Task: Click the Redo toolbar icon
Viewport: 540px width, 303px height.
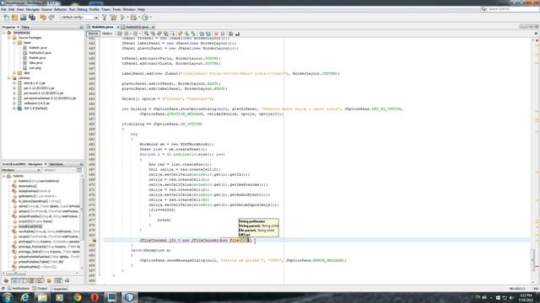Action: point(51,17)
